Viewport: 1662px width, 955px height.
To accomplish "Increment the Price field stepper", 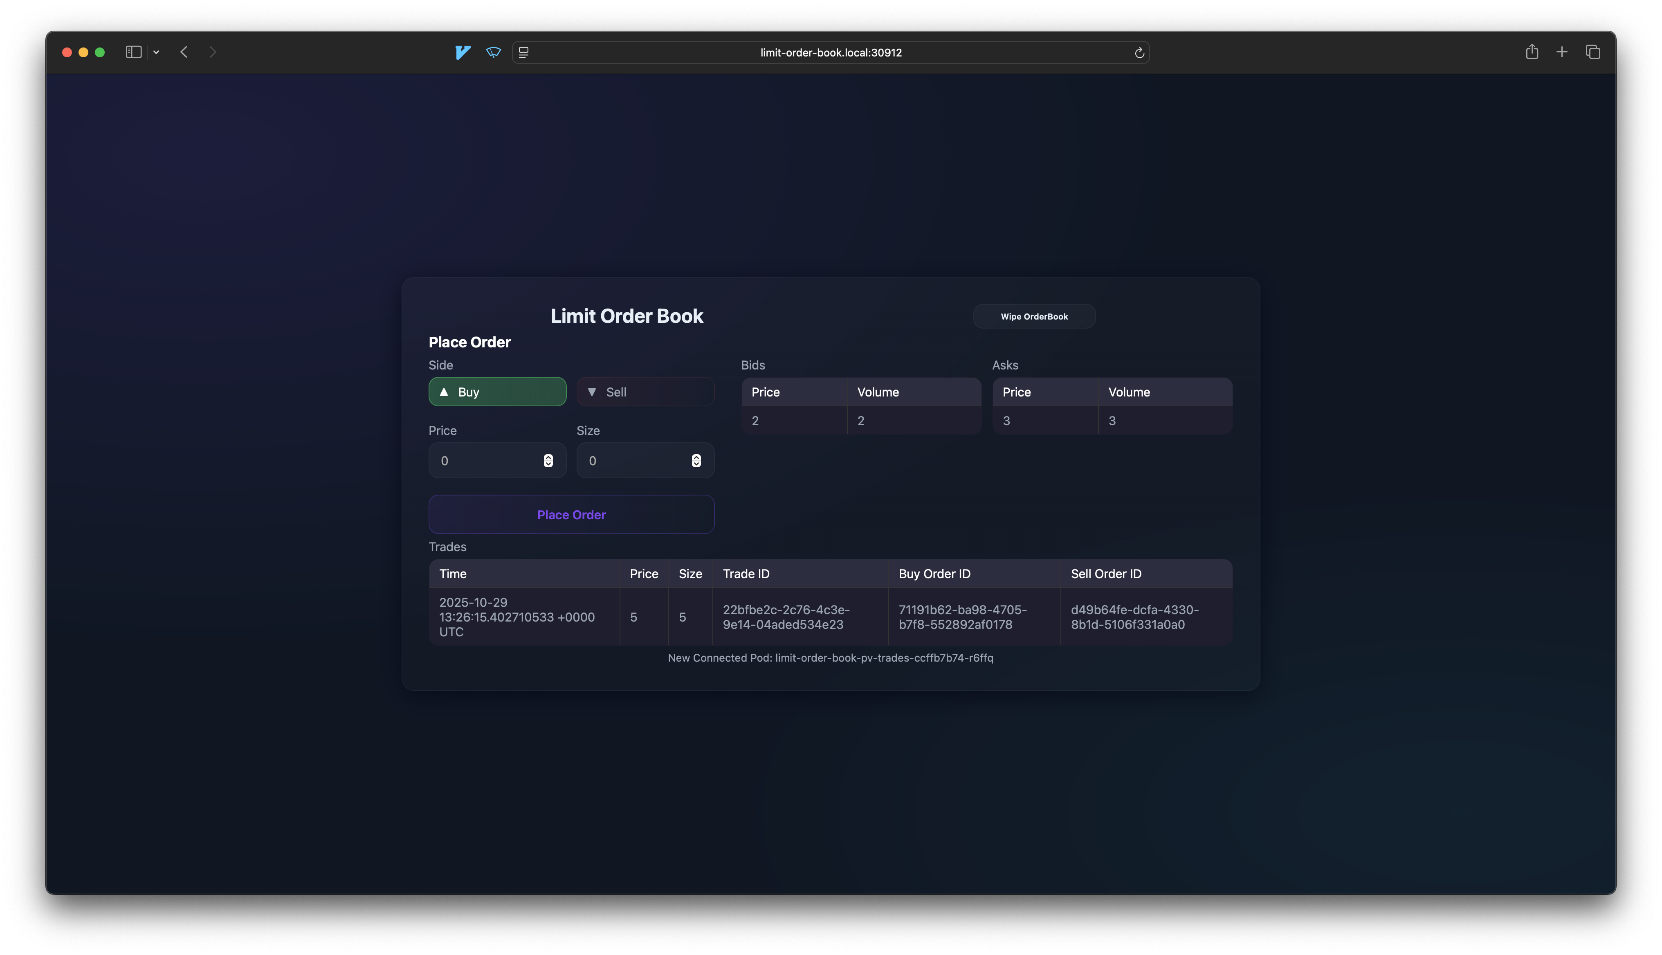I will click(548, 457).
